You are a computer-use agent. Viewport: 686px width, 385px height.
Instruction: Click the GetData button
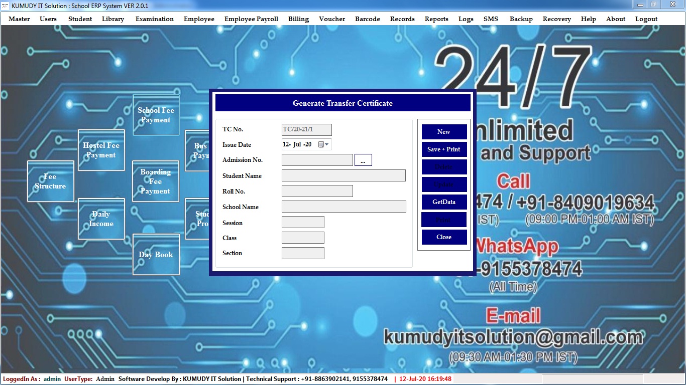click(444, 202)
